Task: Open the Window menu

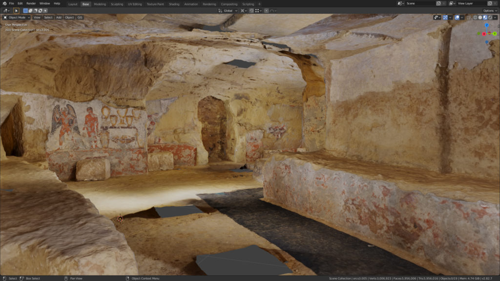Action: 44,3
